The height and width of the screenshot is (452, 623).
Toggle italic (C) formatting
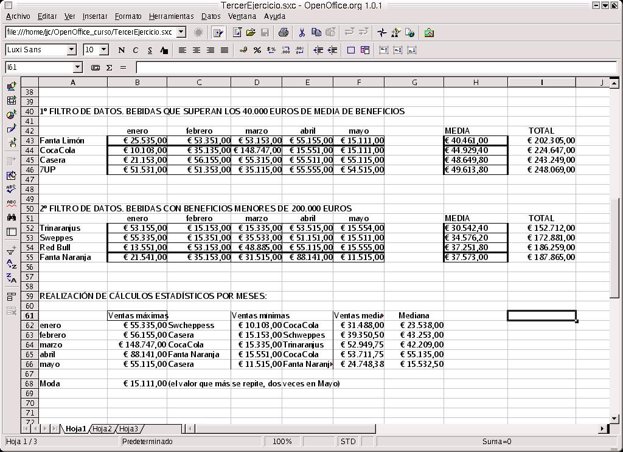click(135, 50)
